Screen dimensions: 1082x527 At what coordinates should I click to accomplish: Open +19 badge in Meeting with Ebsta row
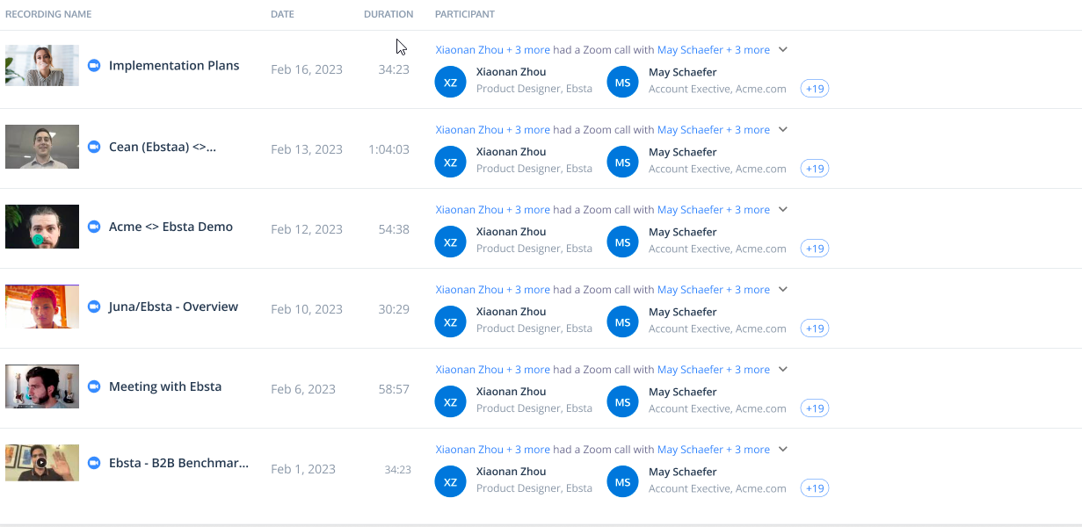[815, 408]
